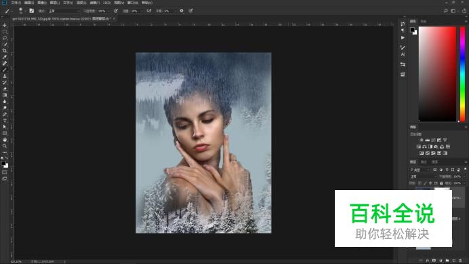Toggle the layer filter switch in the Layers panel
469x264 pixels.
(465, 169)
